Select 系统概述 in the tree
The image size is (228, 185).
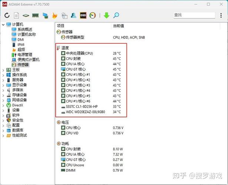25,30
